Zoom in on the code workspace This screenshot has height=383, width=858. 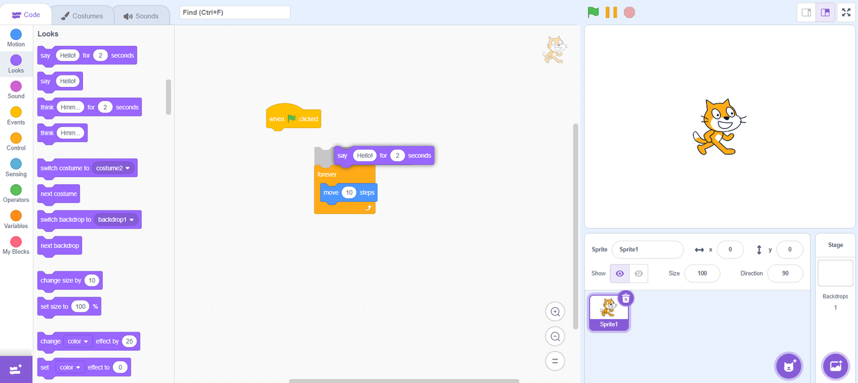pyautogui.click(x=555, y=312)
